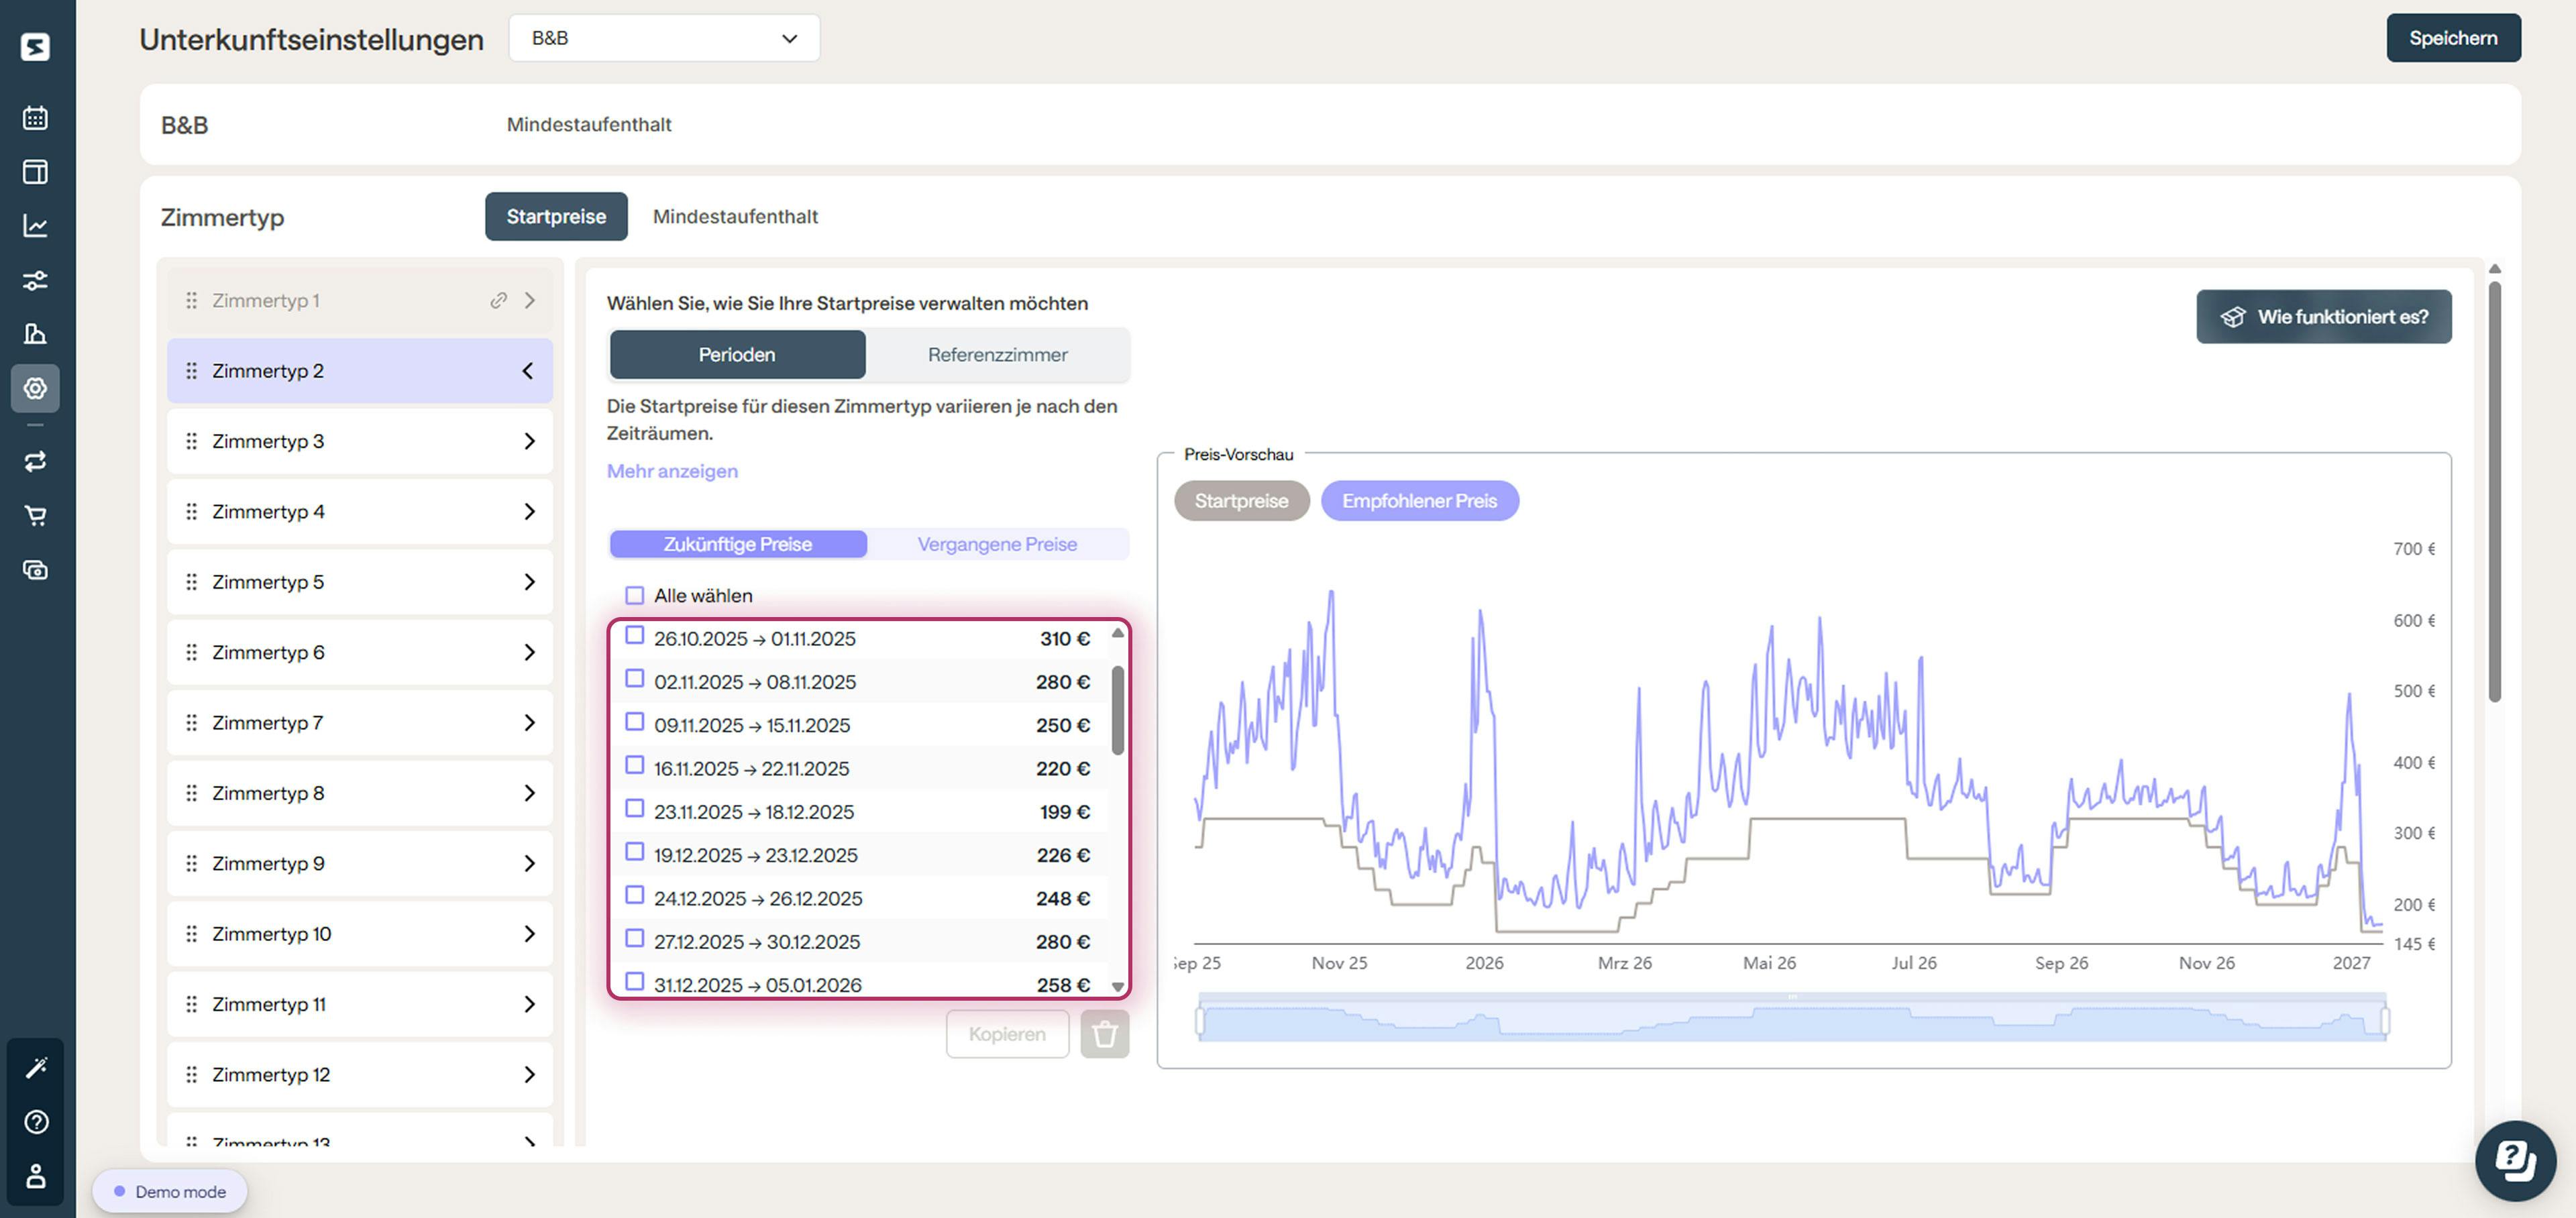Select Zukünftige Preise tab
2576x1218 pixels.
tap(738, 544)
